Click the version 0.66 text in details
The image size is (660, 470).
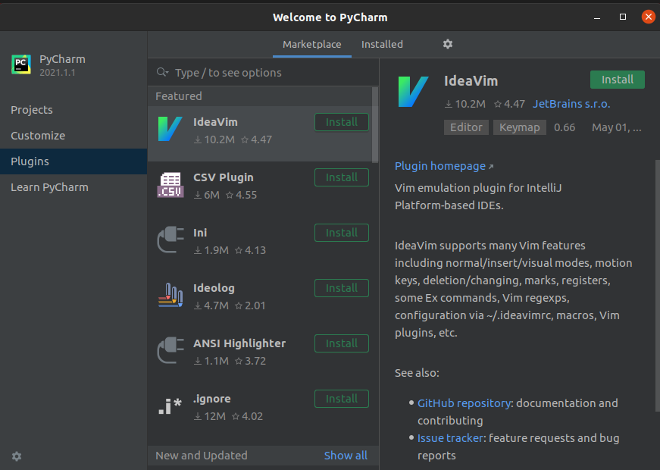565,127
